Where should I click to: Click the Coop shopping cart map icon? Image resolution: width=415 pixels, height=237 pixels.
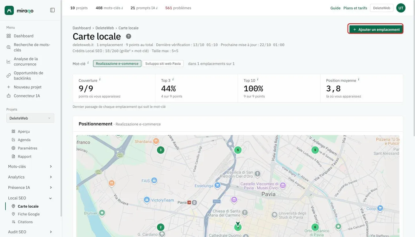pos(380,208)
